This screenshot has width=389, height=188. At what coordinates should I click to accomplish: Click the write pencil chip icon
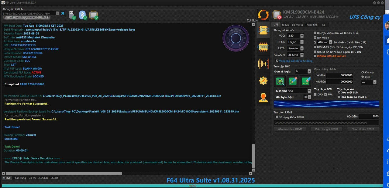click(x=293, y=81)
